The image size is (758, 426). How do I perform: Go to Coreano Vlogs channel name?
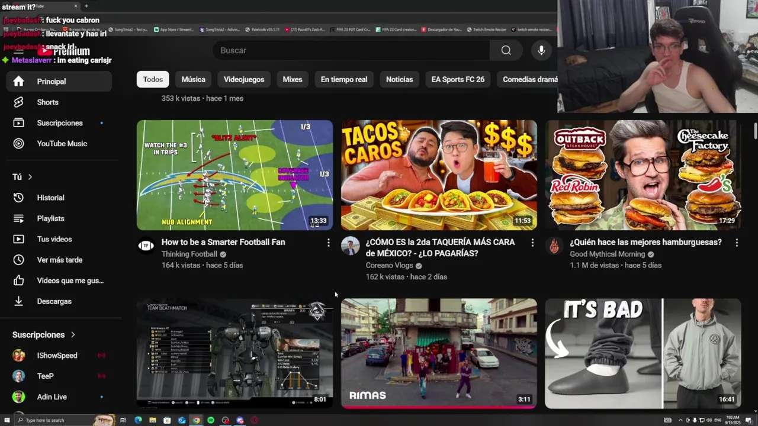(389, 266)
